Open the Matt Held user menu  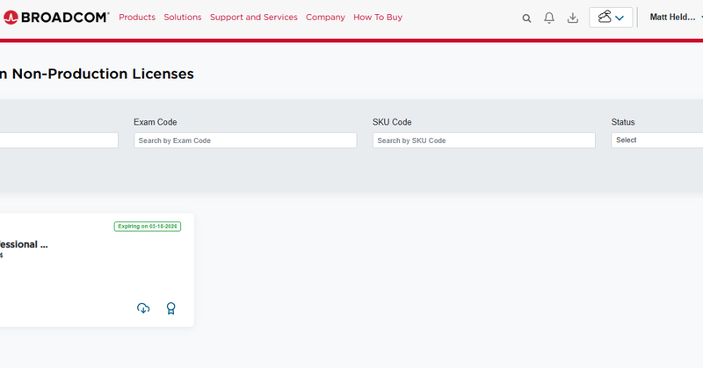pos(675,17)
